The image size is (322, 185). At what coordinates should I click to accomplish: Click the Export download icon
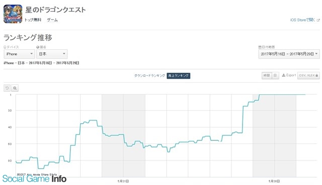tap(284, 75)
